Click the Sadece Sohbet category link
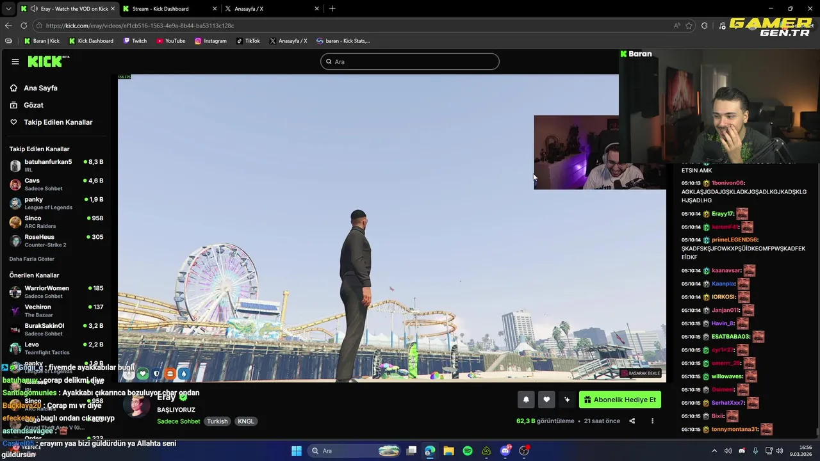 point(179,421)
